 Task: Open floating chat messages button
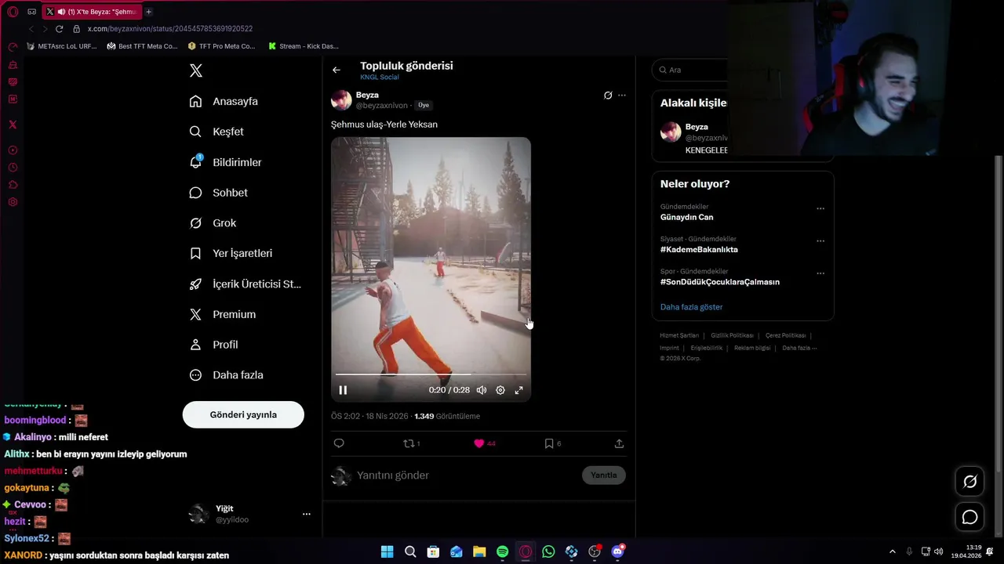(970, 518)
